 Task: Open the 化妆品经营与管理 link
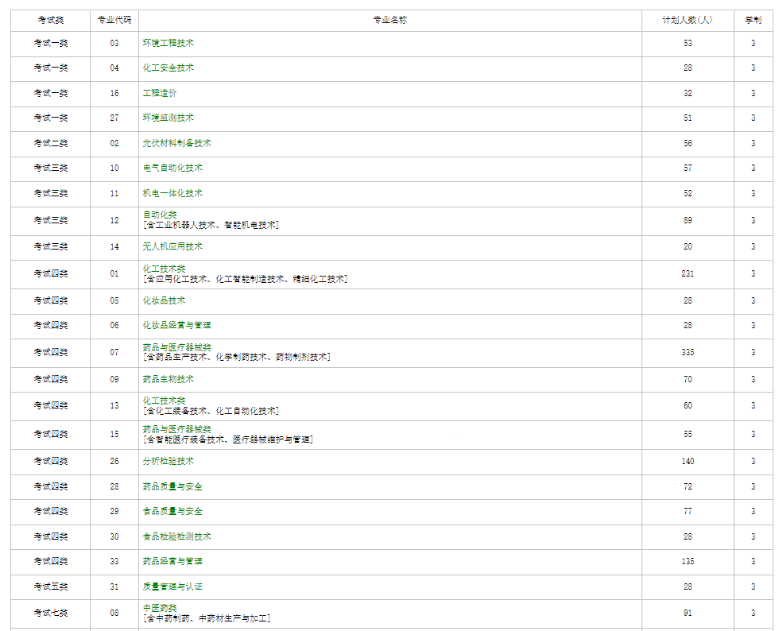click(x=176, y=325)
